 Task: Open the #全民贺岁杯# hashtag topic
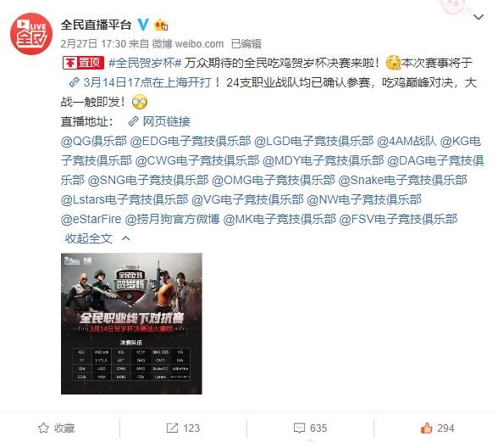tap(145, 63)
